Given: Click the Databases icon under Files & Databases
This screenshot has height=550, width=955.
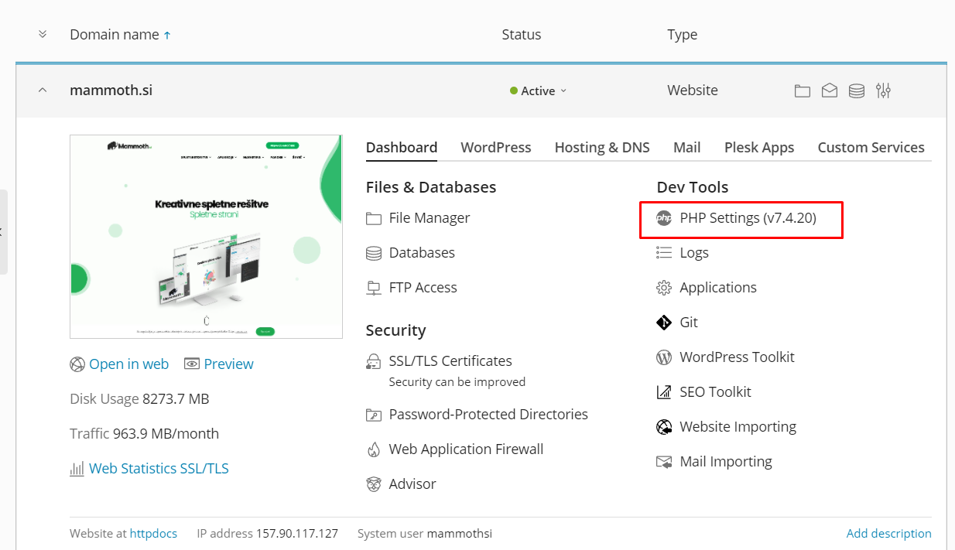Looking at the screenshot, I should pos(374,253).
